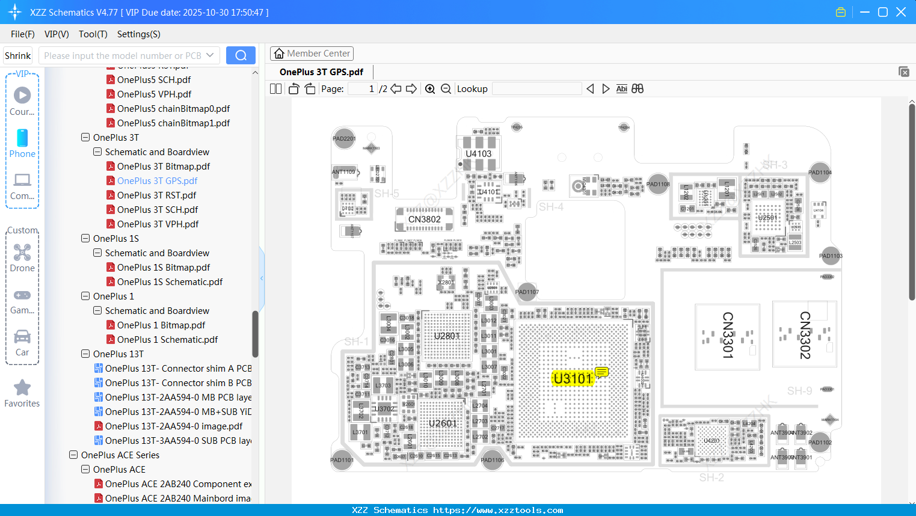The image size is (916, 516).
Task: Open OnePlus 3T RST.pdf from tree
Action: pos(158,195)
